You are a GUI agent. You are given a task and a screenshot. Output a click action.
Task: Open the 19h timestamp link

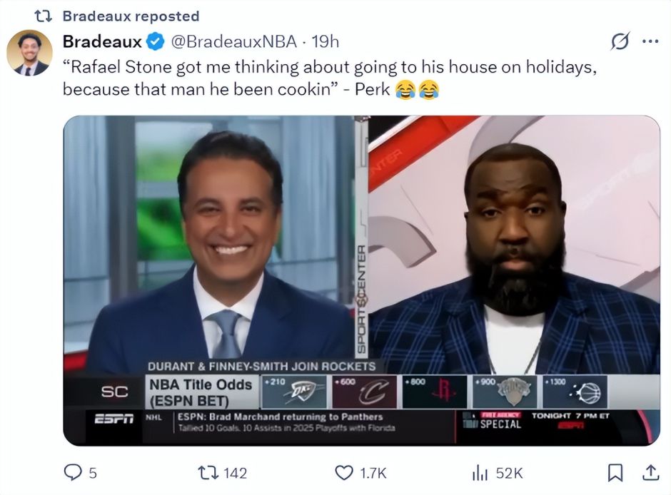pyautogui.click(x=325, y=41)
